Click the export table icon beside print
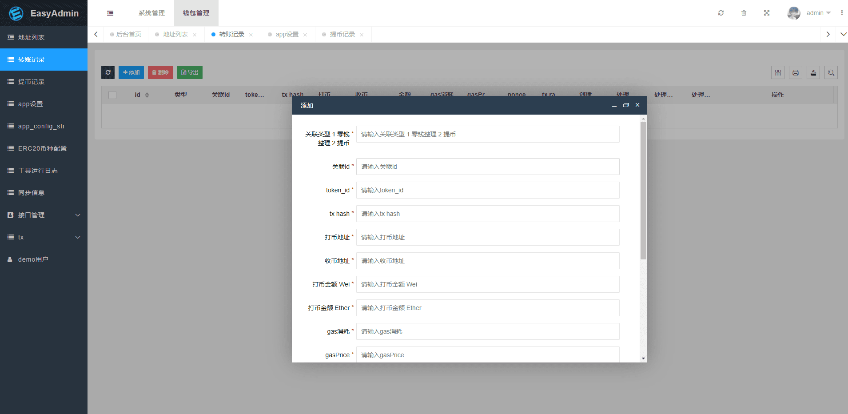This screenshot has height=414, width=848. coord(813,72)
